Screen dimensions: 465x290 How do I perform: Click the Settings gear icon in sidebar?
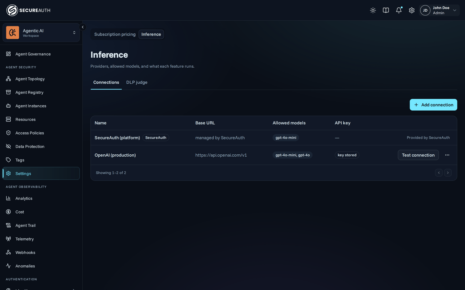[x=8, y=173]
